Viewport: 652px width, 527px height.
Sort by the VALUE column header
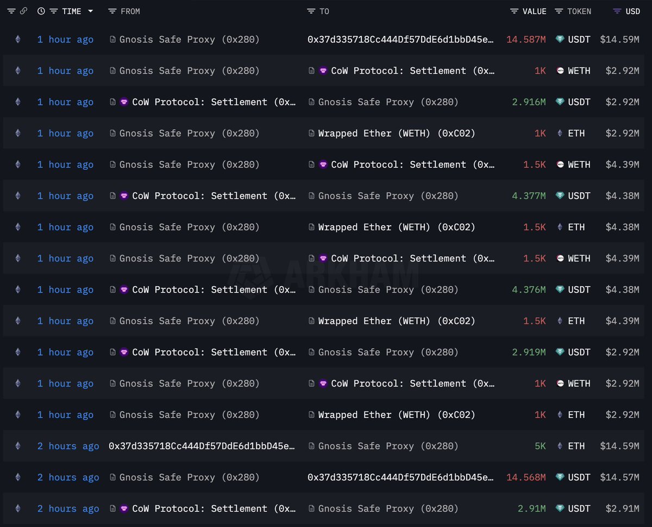534,11
